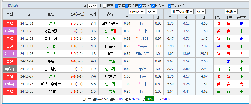The height and width of the screenshot is (104, 251).
Task: Click the red 大 in 诺亚 row
Action: [x=241, y=54]
